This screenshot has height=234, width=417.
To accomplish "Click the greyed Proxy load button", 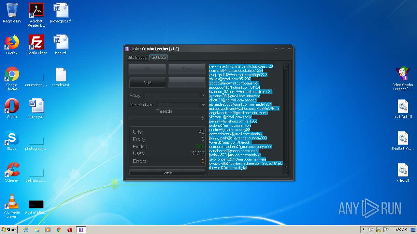I will coord(187,69).
